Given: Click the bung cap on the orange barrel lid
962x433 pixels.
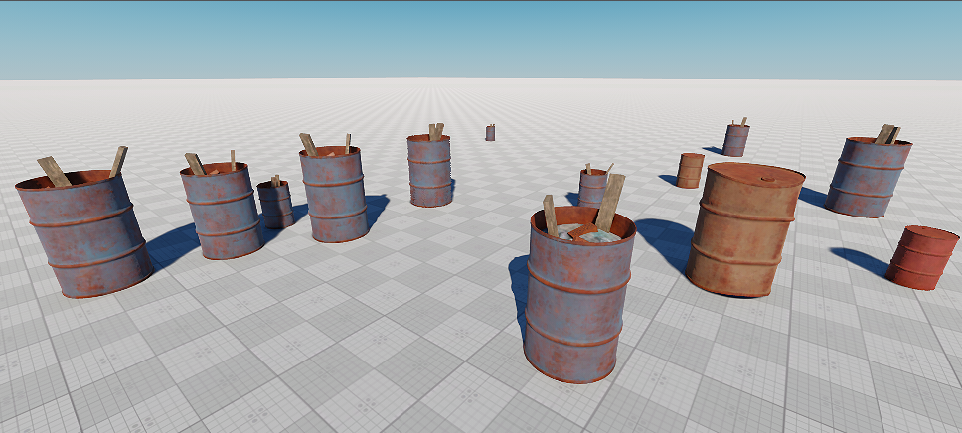Looking at the screenshot, I should [x=766, y=180].
